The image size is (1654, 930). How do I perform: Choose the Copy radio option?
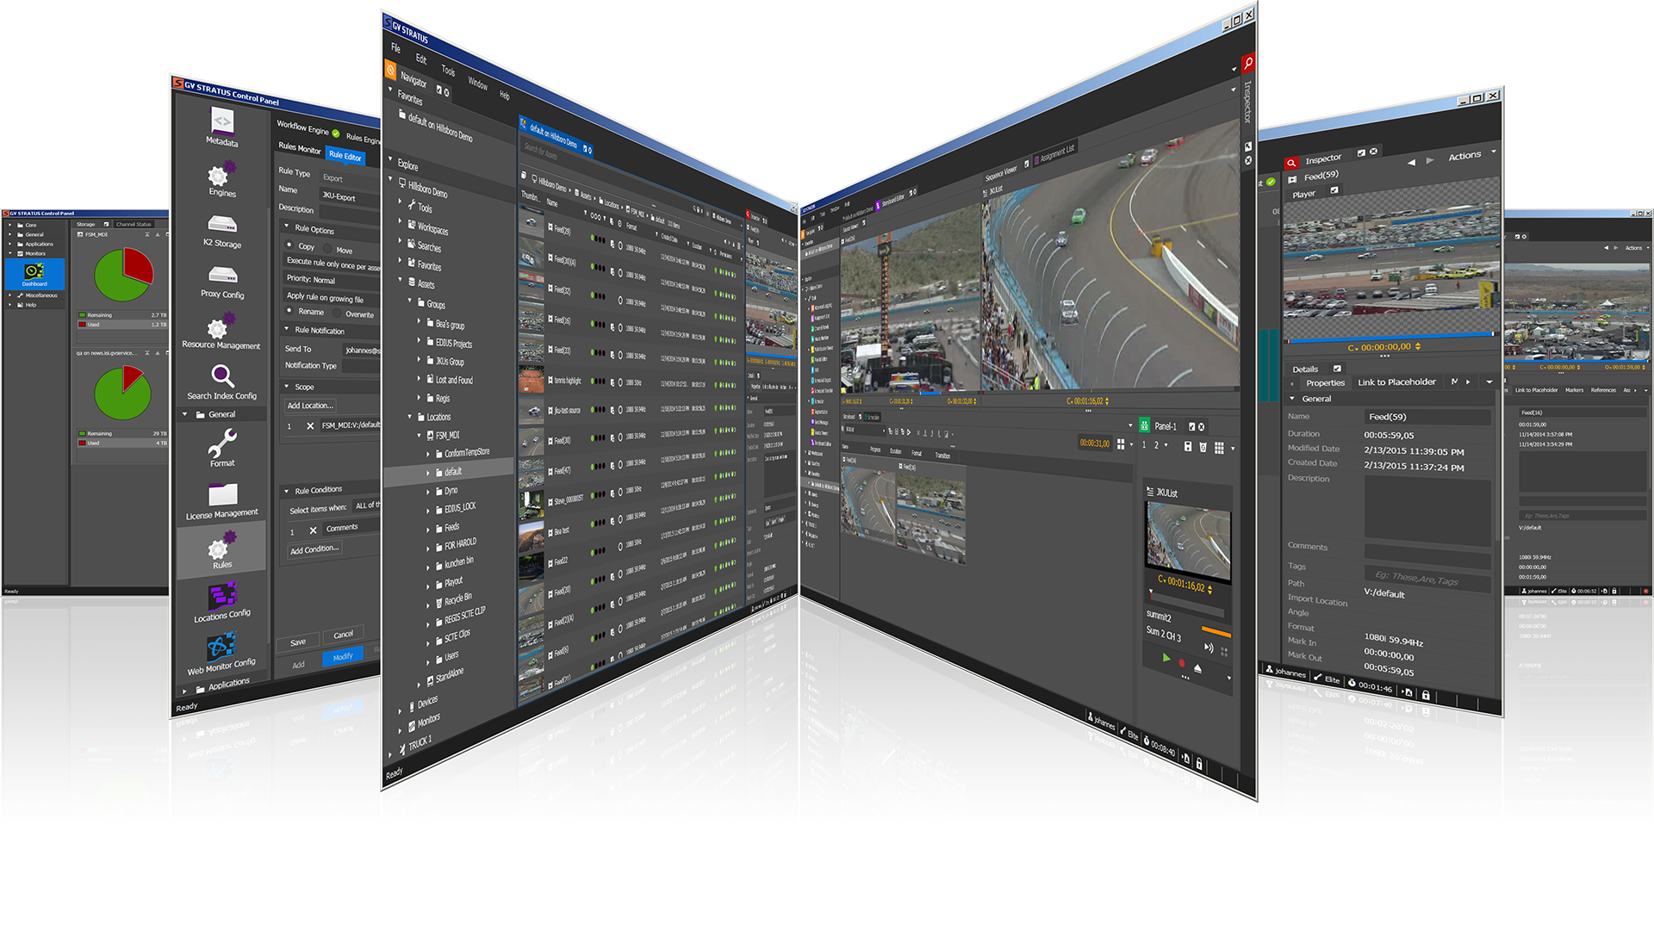click(290, 245)
